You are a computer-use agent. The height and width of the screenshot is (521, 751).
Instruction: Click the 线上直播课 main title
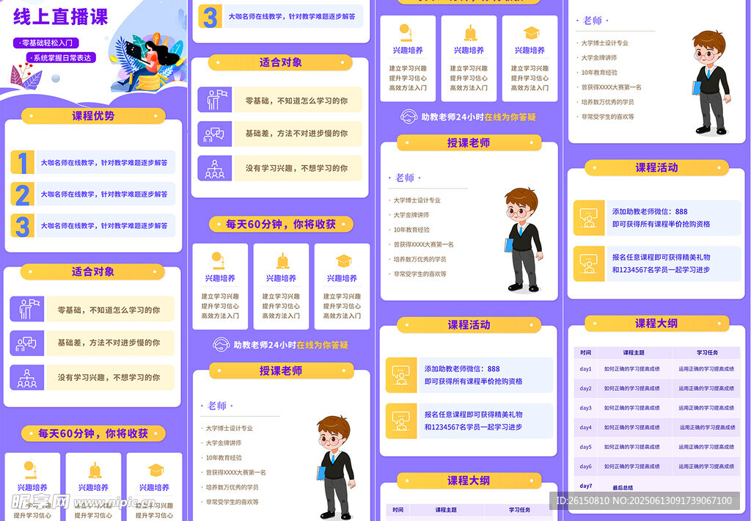[x=61, y=16]
